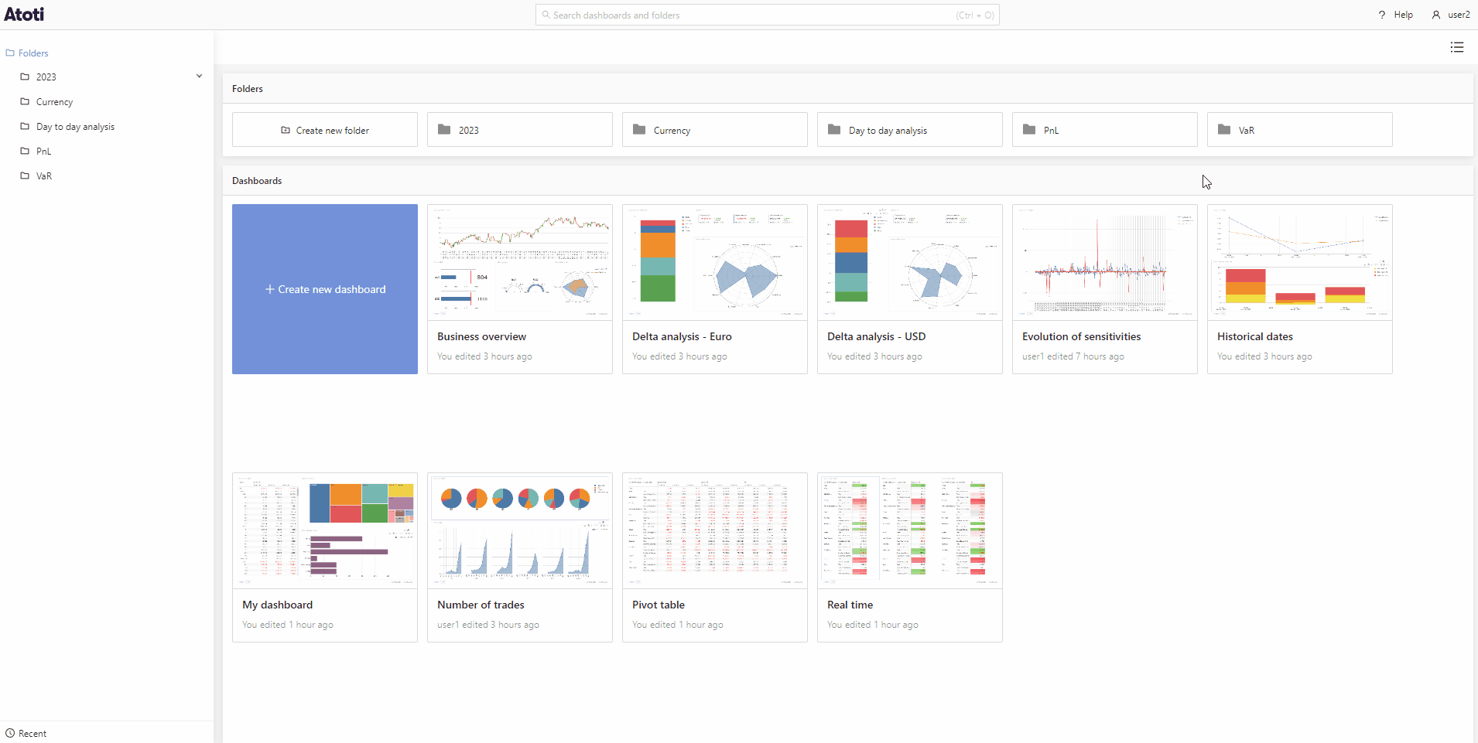
Task: Click the Delta analysis - Euro title
Action: pos(682,336)
